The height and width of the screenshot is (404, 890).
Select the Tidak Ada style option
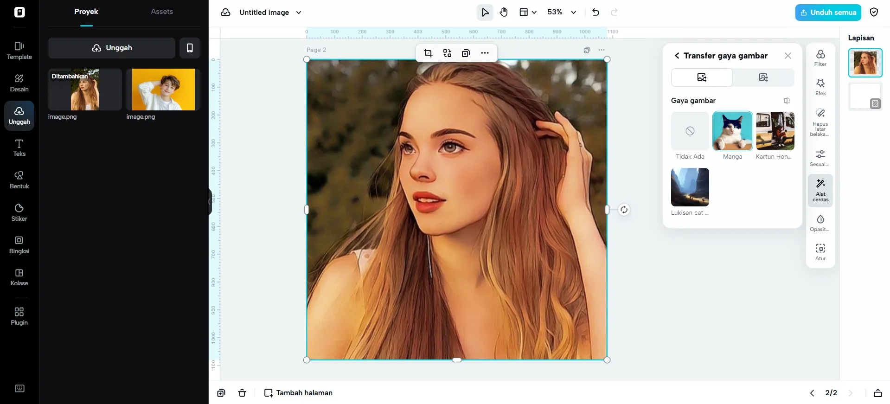click(x=690, y=131)
